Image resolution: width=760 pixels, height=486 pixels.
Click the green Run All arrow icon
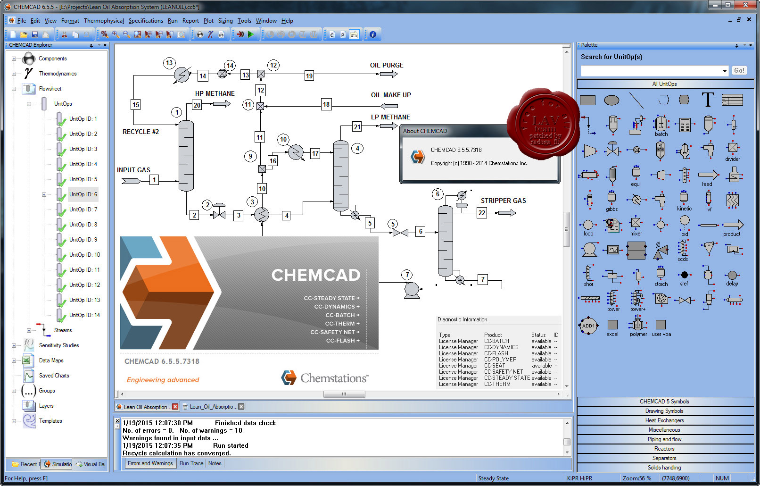(x=251, y=34)
